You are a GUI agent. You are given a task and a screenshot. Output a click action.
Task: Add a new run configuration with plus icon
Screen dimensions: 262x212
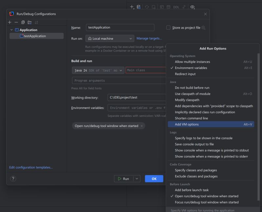10,22
